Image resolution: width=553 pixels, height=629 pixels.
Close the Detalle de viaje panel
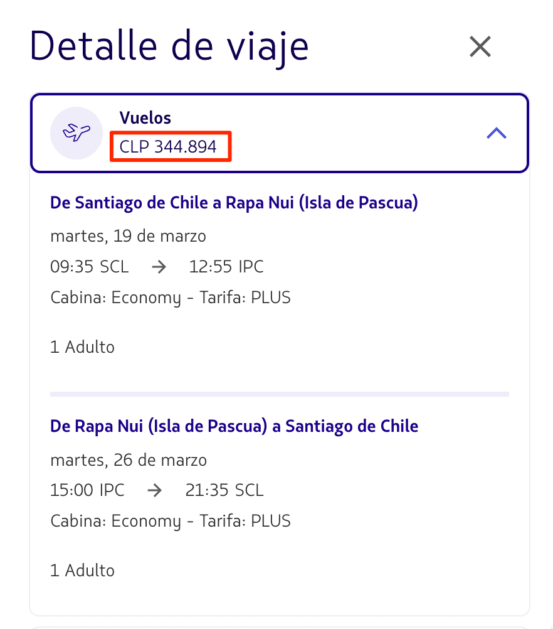pos(480,46)
